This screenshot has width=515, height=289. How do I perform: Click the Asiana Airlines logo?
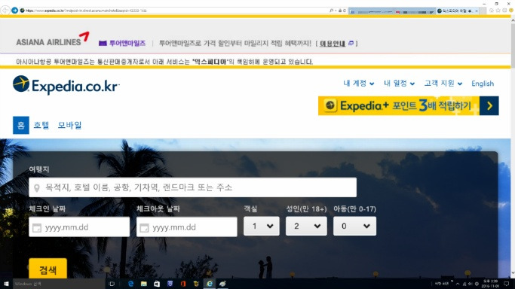[x=53, y=39]
